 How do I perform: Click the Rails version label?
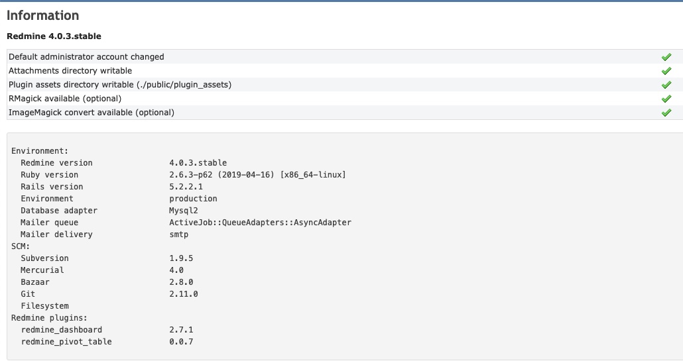52,187
